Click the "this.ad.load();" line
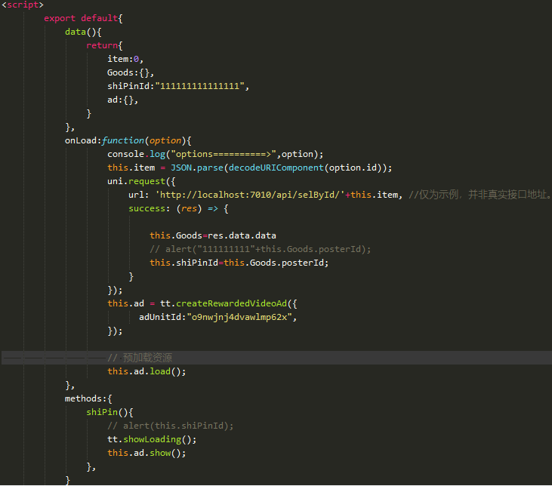Screen dimensions: 552x486 click(146, 371)
